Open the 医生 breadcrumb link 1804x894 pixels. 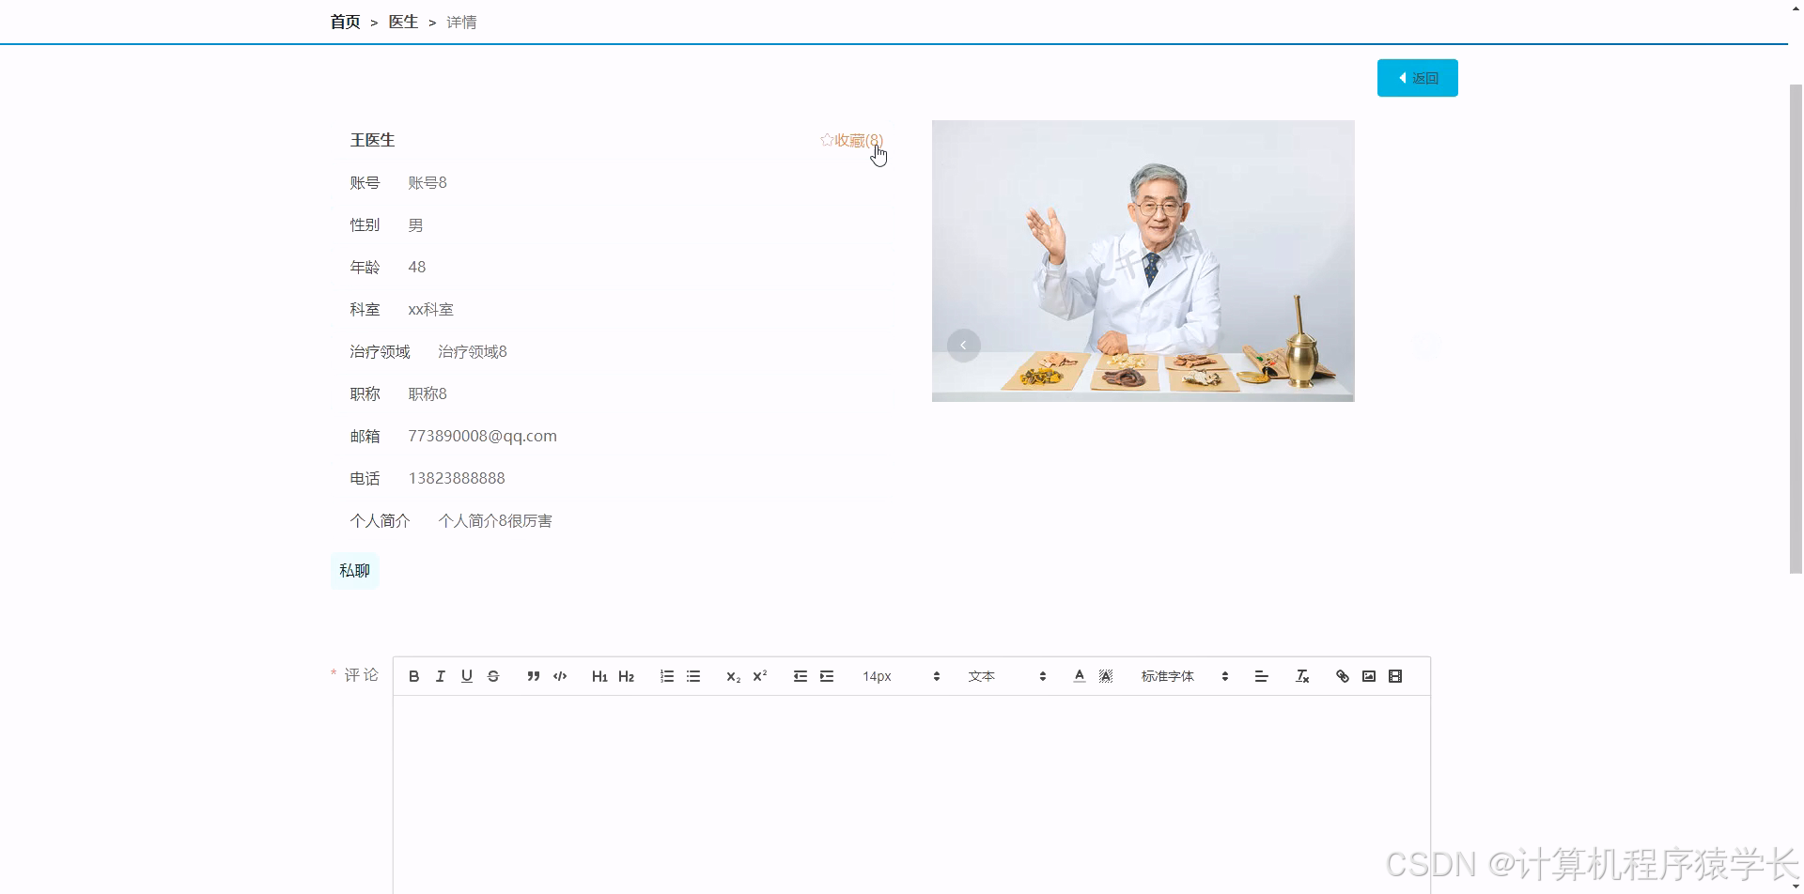pyautogui.click(x=403, y=21)
